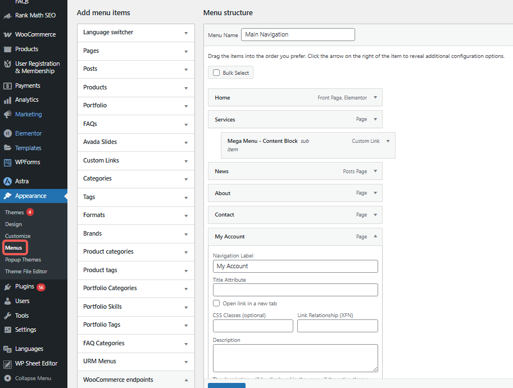Open WPForms via its sidebar icon
This screenshot has width=513, height=388.
(7, 162)
